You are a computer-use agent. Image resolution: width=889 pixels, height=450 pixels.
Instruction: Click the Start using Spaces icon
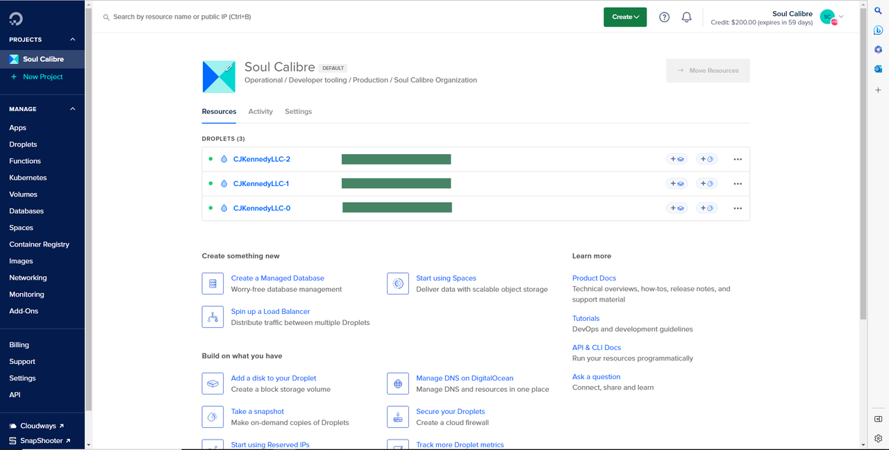[x=398, y=283]
